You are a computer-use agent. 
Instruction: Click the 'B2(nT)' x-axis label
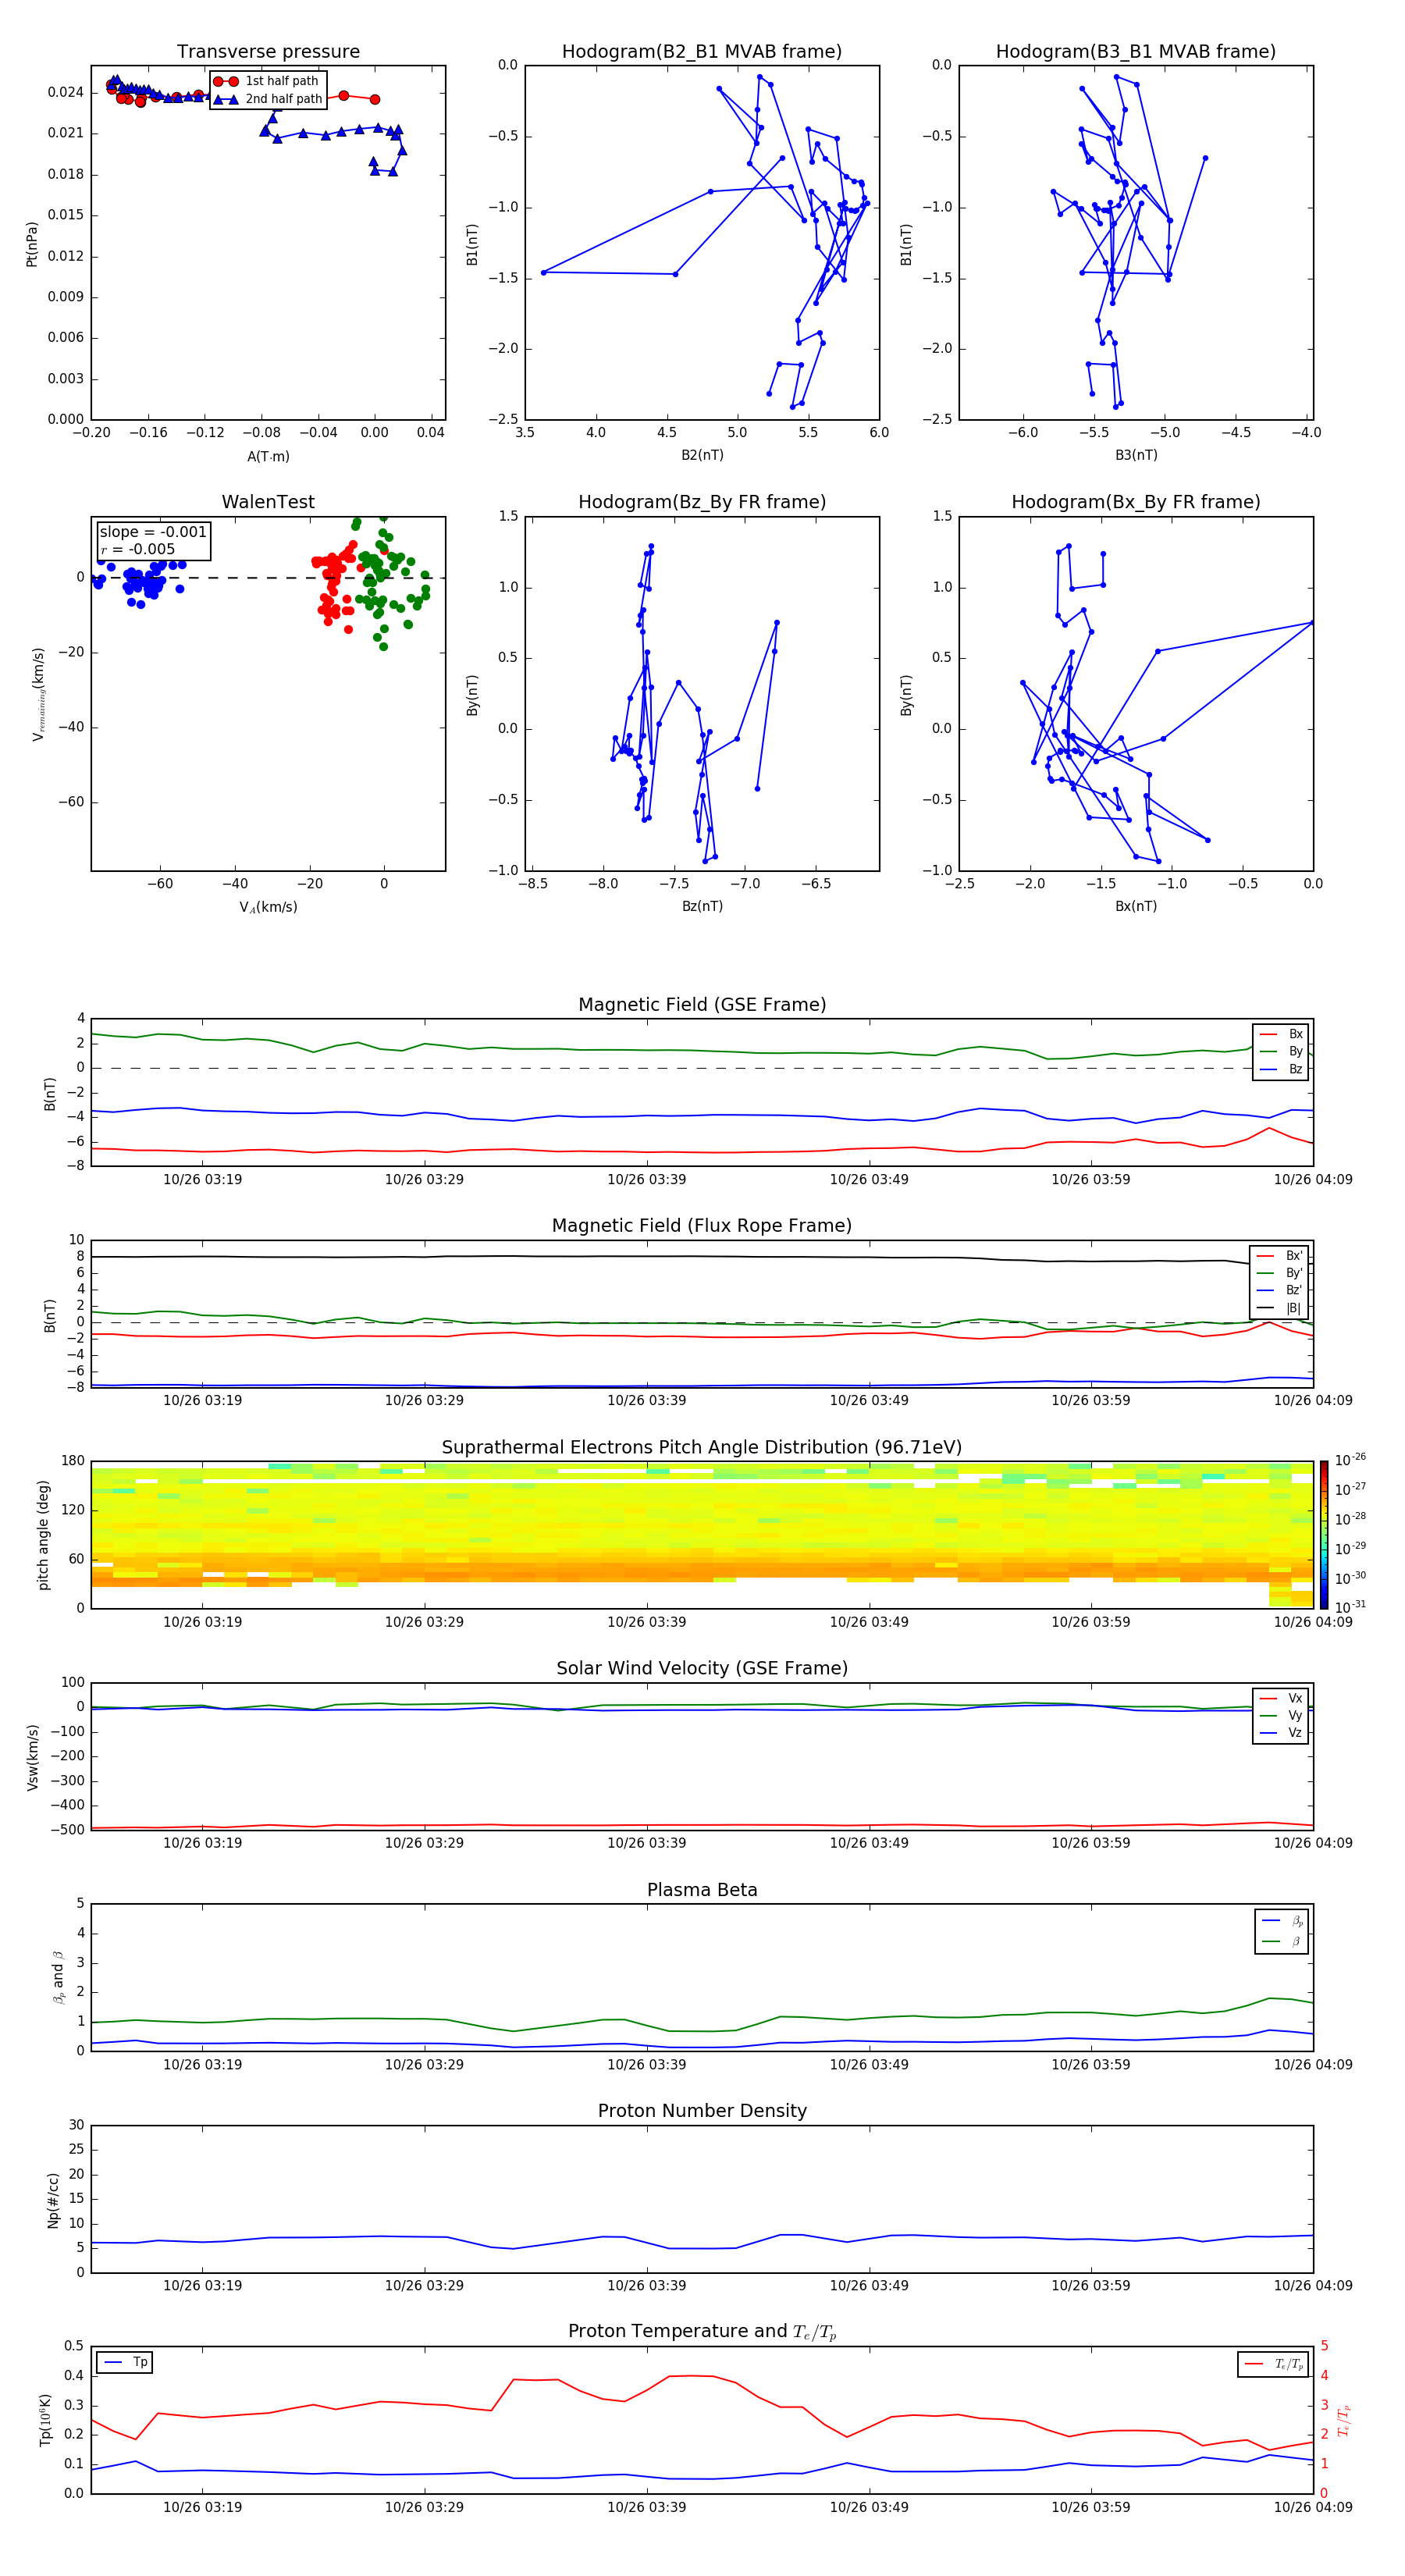(702, 455)
